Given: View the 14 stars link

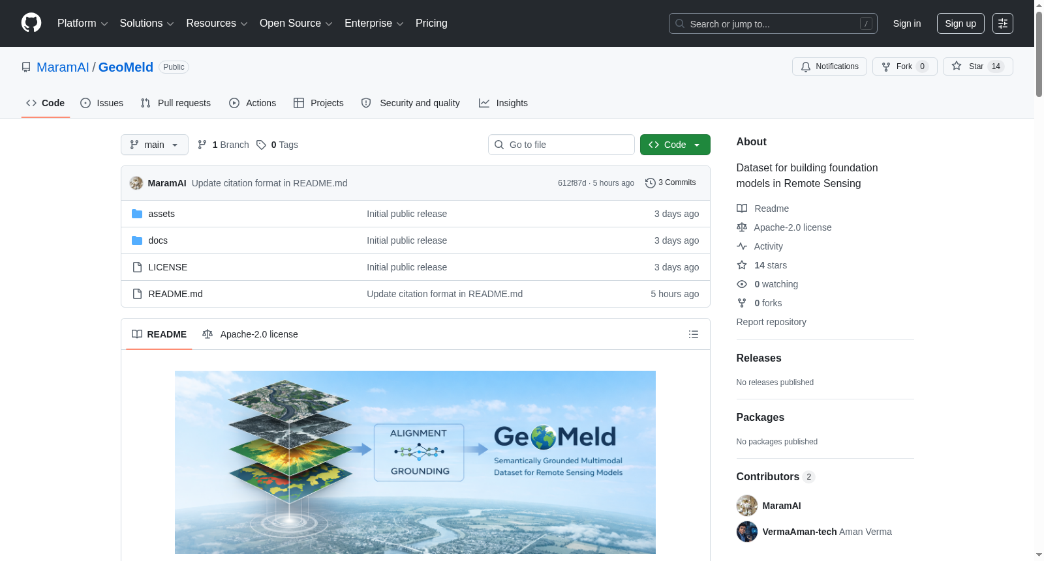Looking at the screenshot, I should (762, 265).
